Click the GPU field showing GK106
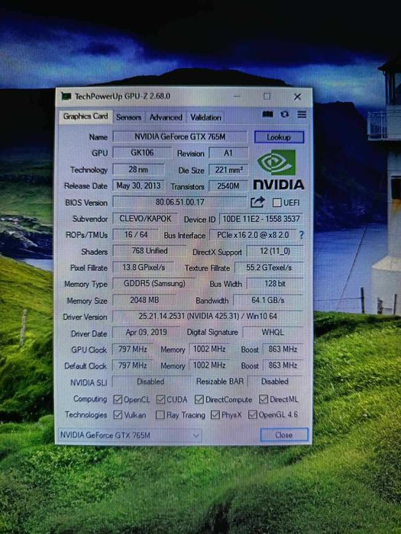Screen dimensions: 401x534 point(142,153)
